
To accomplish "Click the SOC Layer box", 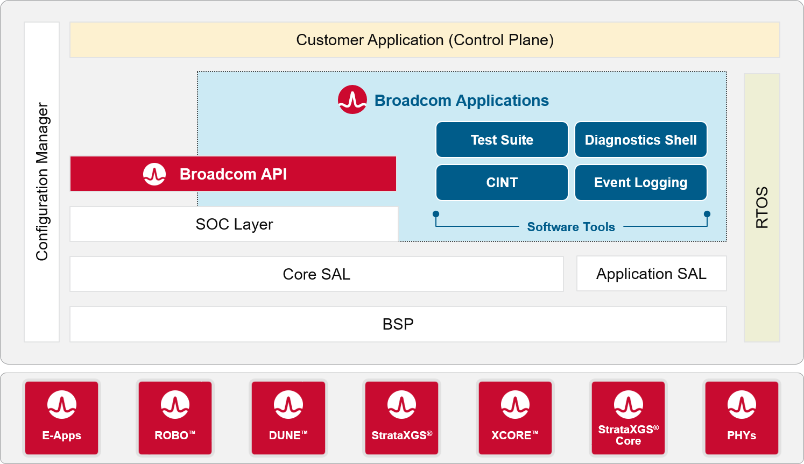I will click(234, 224).
